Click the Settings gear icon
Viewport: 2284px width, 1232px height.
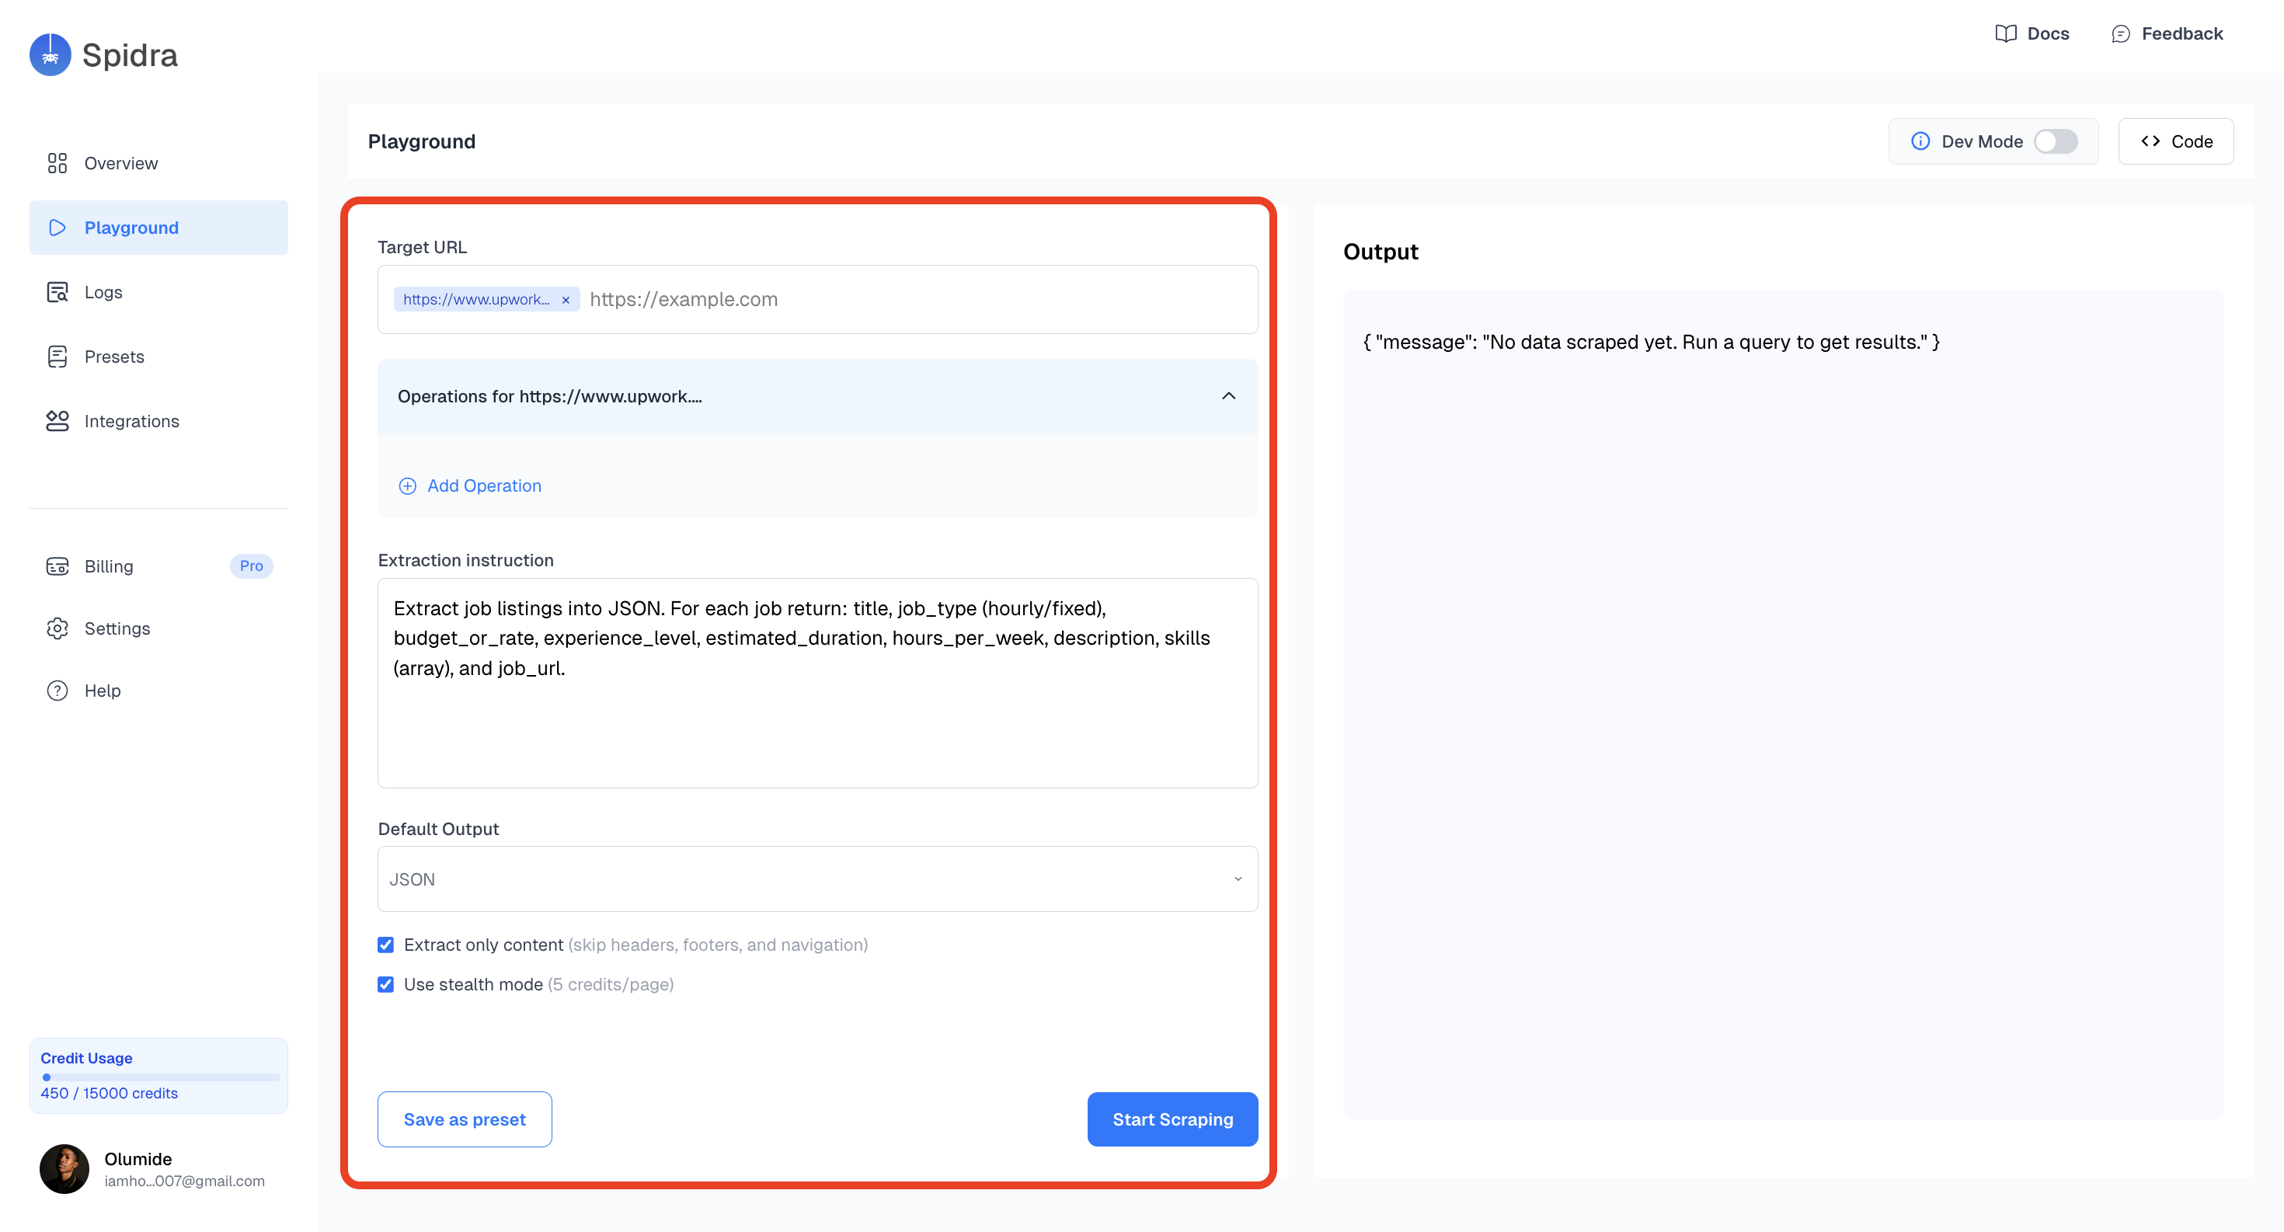coord(57,628)
